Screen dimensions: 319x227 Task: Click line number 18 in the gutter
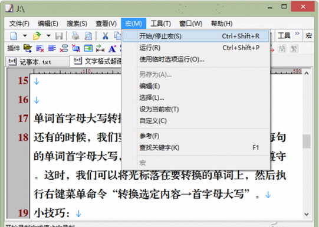23,137
